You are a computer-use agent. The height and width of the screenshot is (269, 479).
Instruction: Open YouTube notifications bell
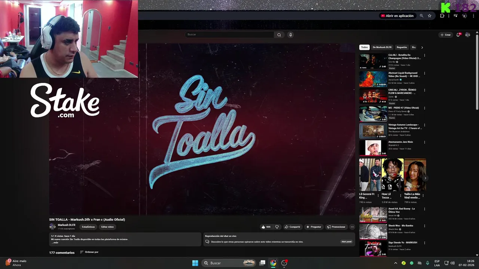[458, 35]
